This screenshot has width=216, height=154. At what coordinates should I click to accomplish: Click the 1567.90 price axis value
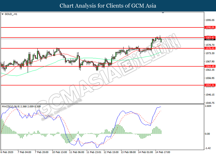coord(210,62)
